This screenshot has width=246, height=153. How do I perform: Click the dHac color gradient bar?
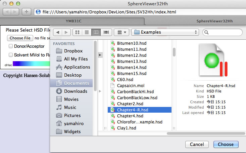pyautogui.click(x=31, y=64)
